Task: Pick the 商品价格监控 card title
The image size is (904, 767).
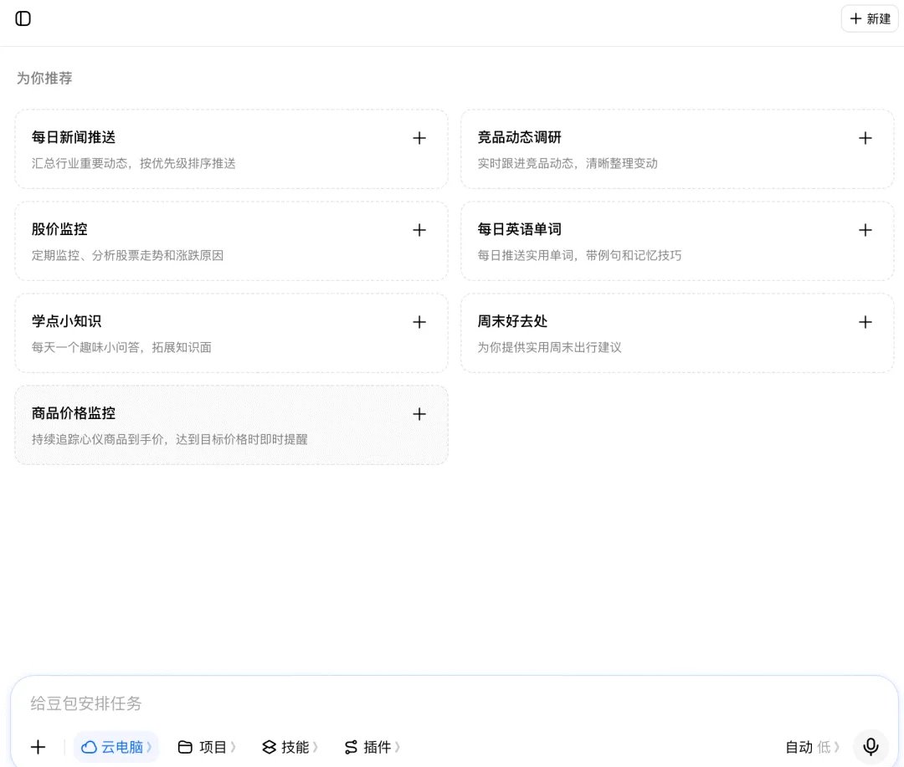Action: tap(73, 413)
